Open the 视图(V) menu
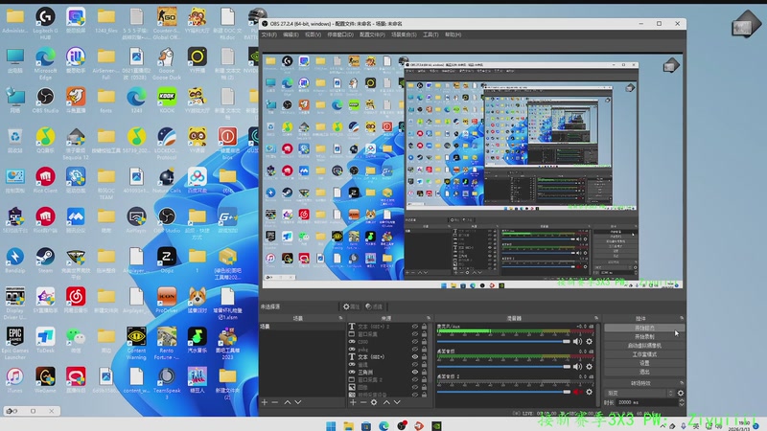This screenshot has height=431, width=767. point(314,34)
